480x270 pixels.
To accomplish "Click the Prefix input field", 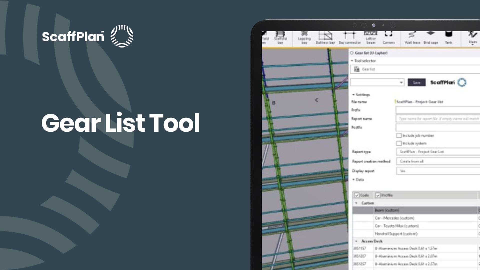I will pyautogui.click(x=438, y=110).
